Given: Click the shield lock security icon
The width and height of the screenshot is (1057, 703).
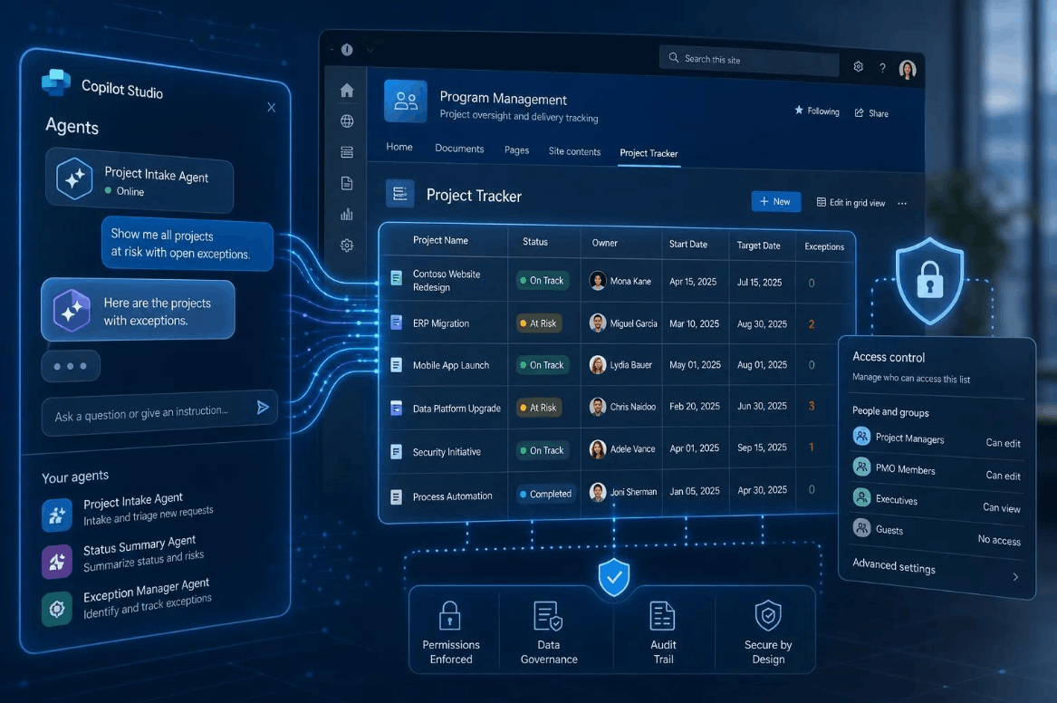Looking at the screenshot, I should [x=929, y=281].
